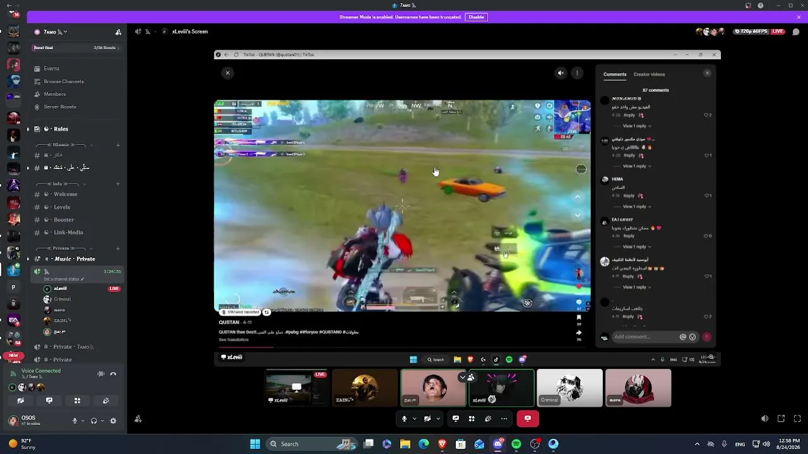Image resolution: width=808 pixels, height=454 pixels.
Task: Disable Streamer Mode in the banner
Action: (477, 17)
